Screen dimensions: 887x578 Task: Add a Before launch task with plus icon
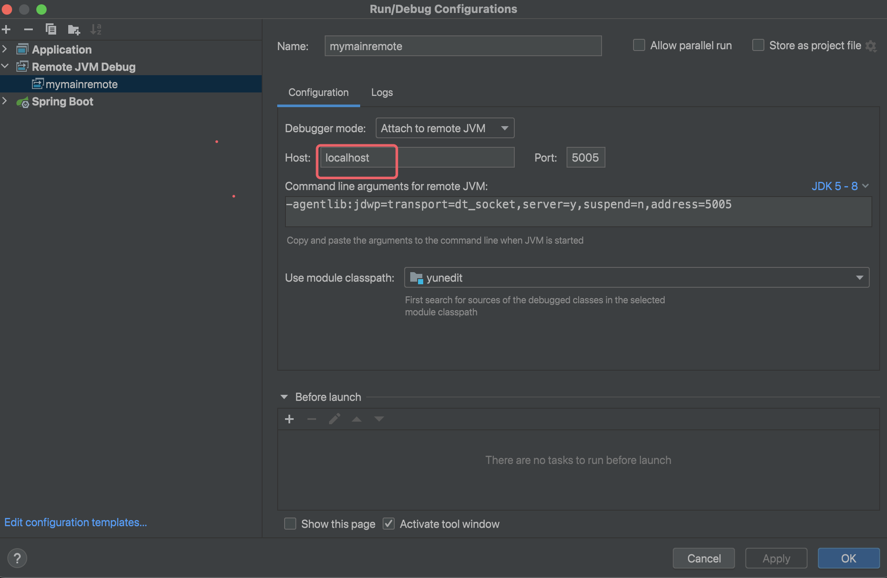pyautogui.click(x=289, y=419)
